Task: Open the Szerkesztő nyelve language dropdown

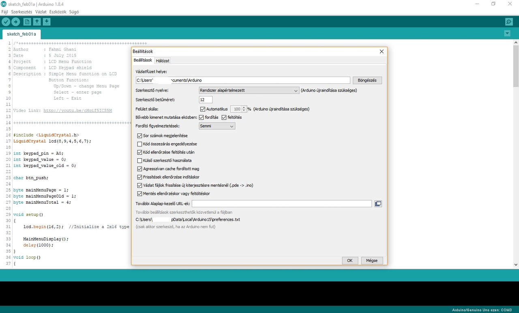Action: 249,90
